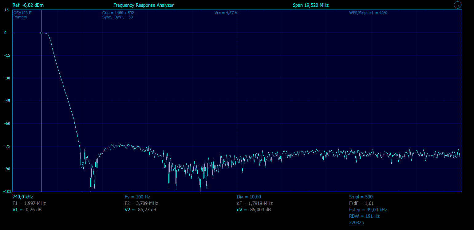Screen dimensions: 474x230
Task: Click the F1 = 1,997 MHz value
Action: click(x=29, y=203)
